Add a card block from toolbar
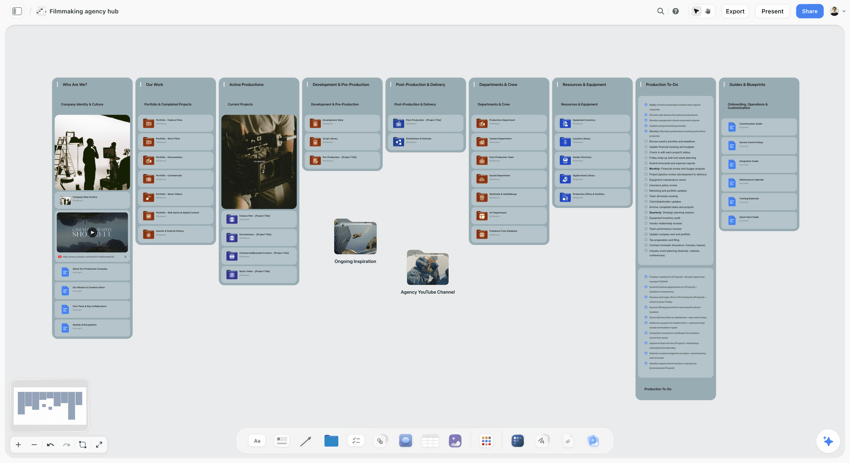The image size is (850, 463). pos(282,441)
